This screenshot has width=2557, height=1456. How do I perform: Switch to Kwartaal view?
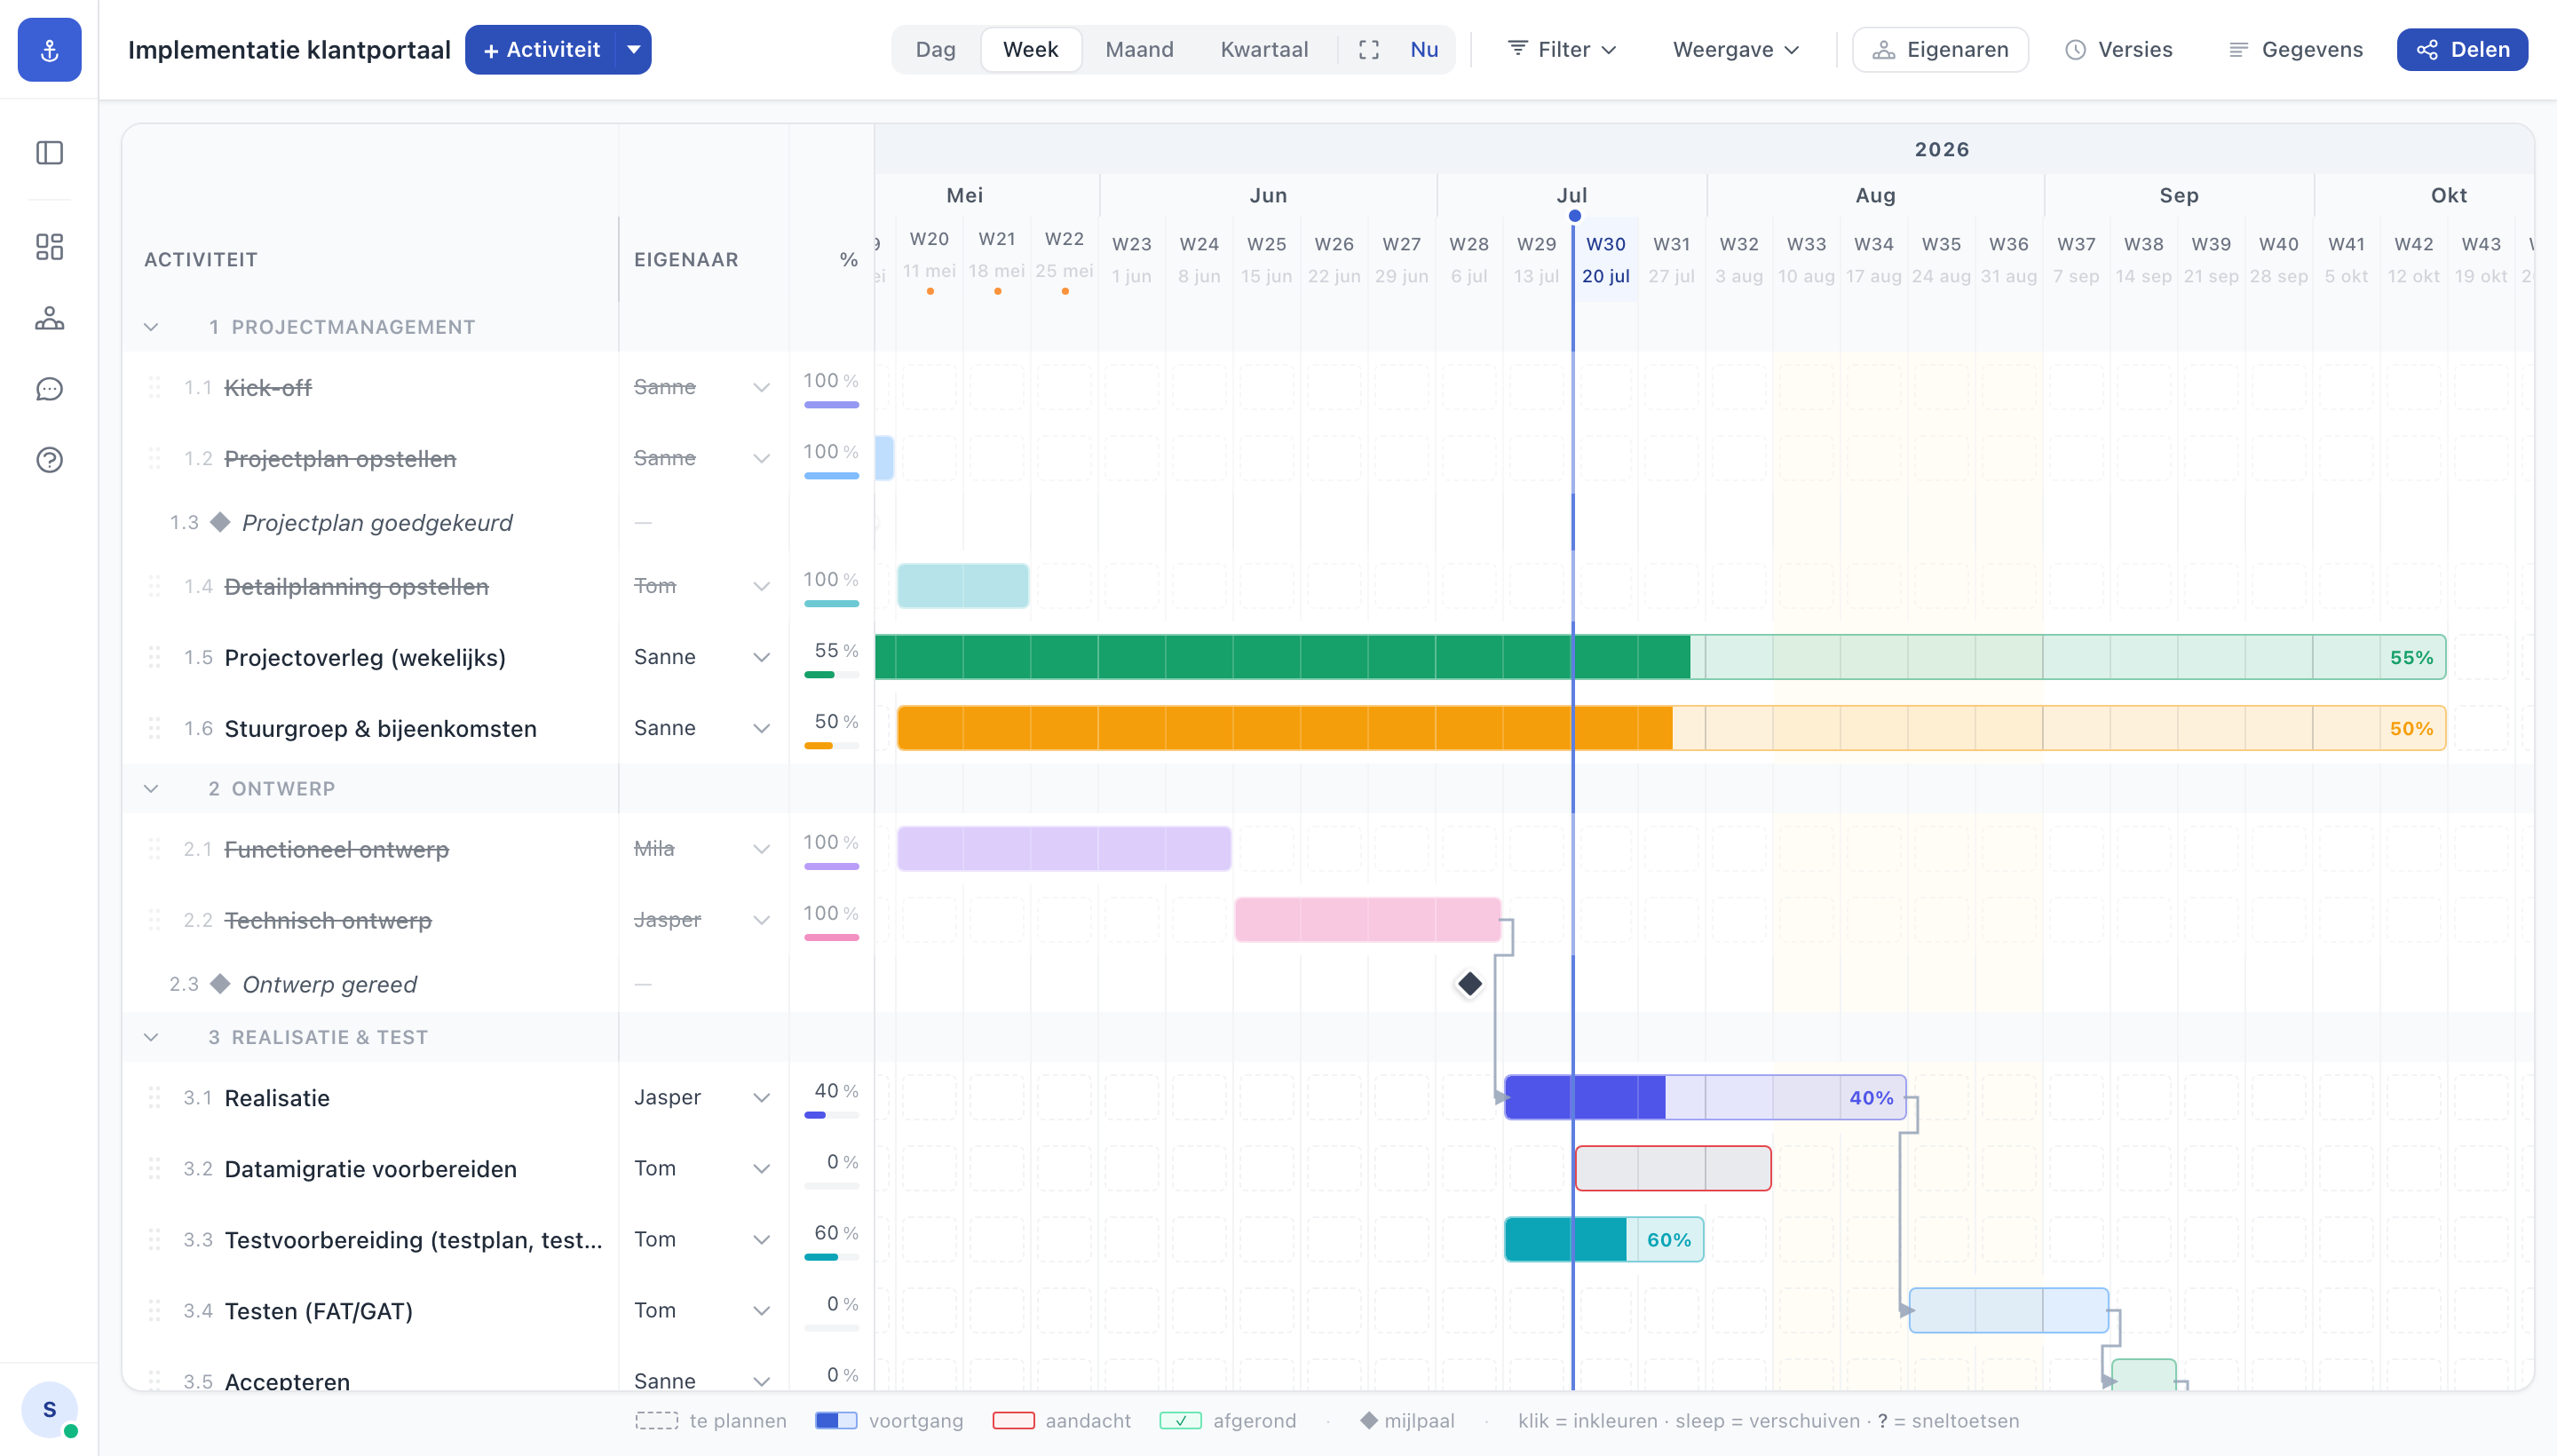[x=1264, y=49]
